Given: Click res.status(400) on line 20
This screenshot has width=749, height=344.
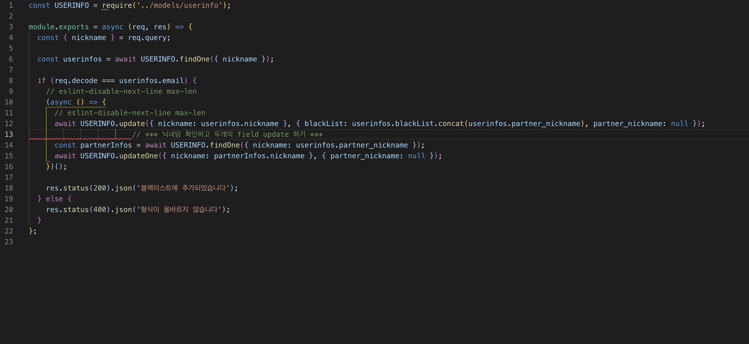Looking at the screenshot, I should 78,210.
